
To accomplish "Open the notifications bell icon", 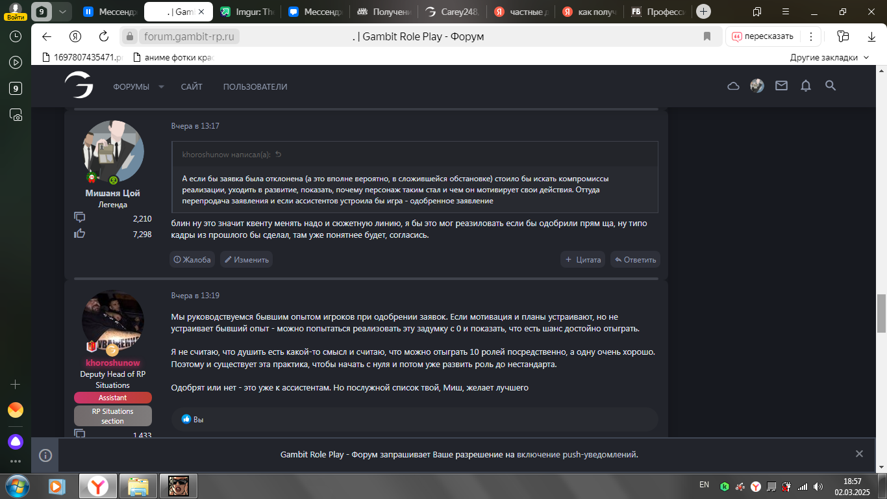I will (806, 86).
